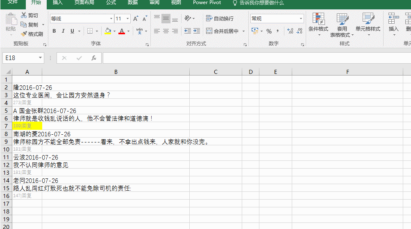Screen dimensions: 411x229
Task: Select yellow highlighted cell A7
Action: 27,126
